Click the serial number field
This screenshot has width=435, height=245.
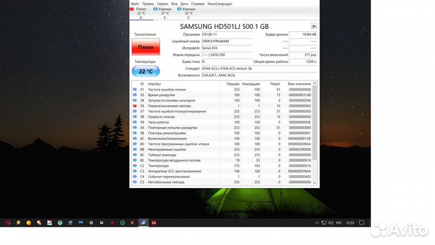(x=227, y=41)
